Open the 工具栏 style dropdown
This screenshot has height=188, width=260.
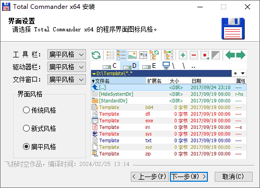[67, 54]
